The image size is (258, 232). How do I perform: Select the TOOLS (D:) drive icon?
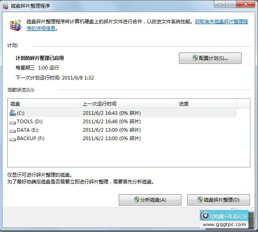click(x=13, y=122)
